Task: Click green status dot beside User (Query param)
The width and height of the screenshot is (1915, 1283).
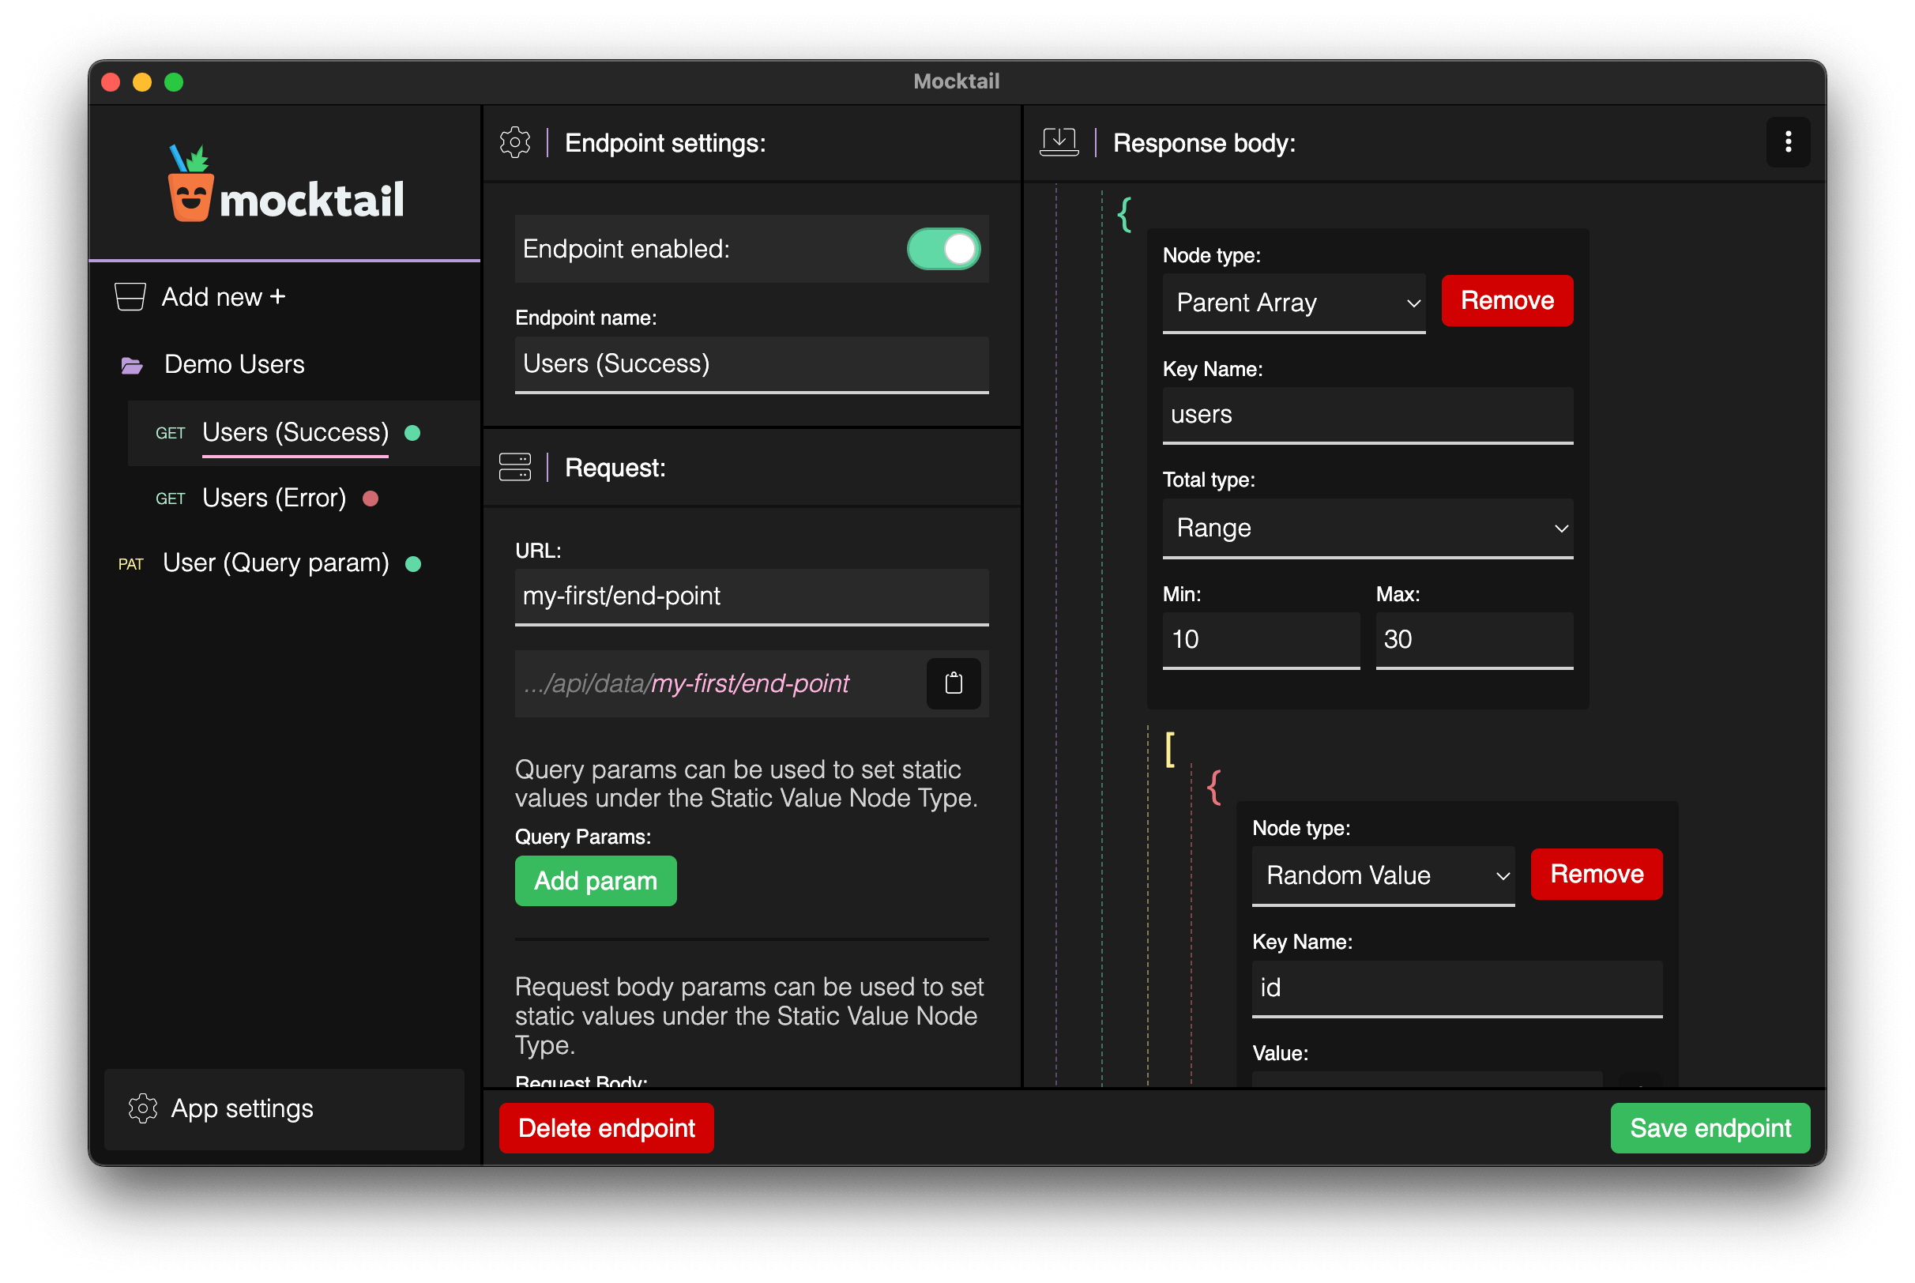Action: coord(413,564)
